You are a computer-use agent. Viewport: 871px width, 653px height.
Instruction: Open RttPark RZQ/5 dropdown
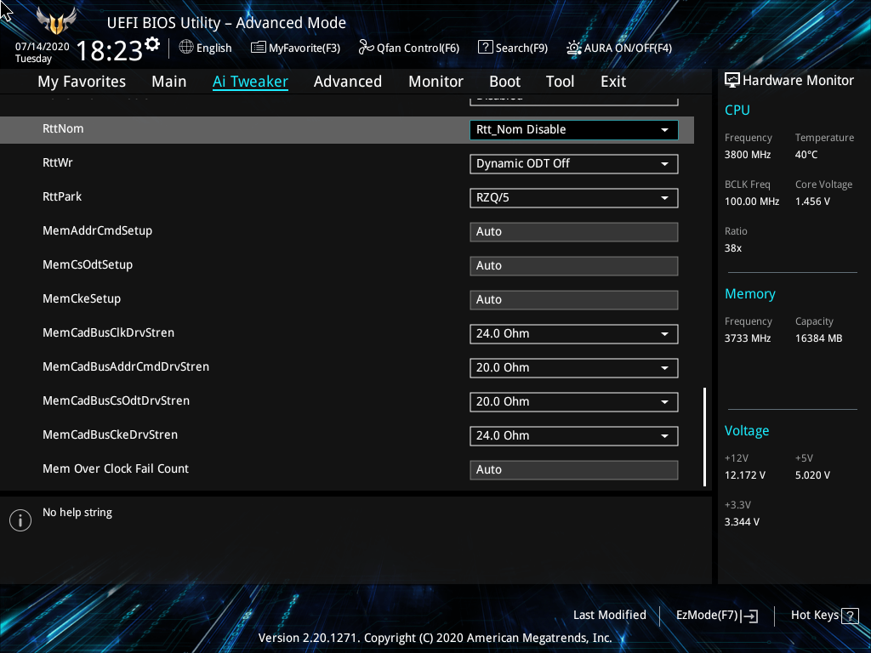point(574,197)
